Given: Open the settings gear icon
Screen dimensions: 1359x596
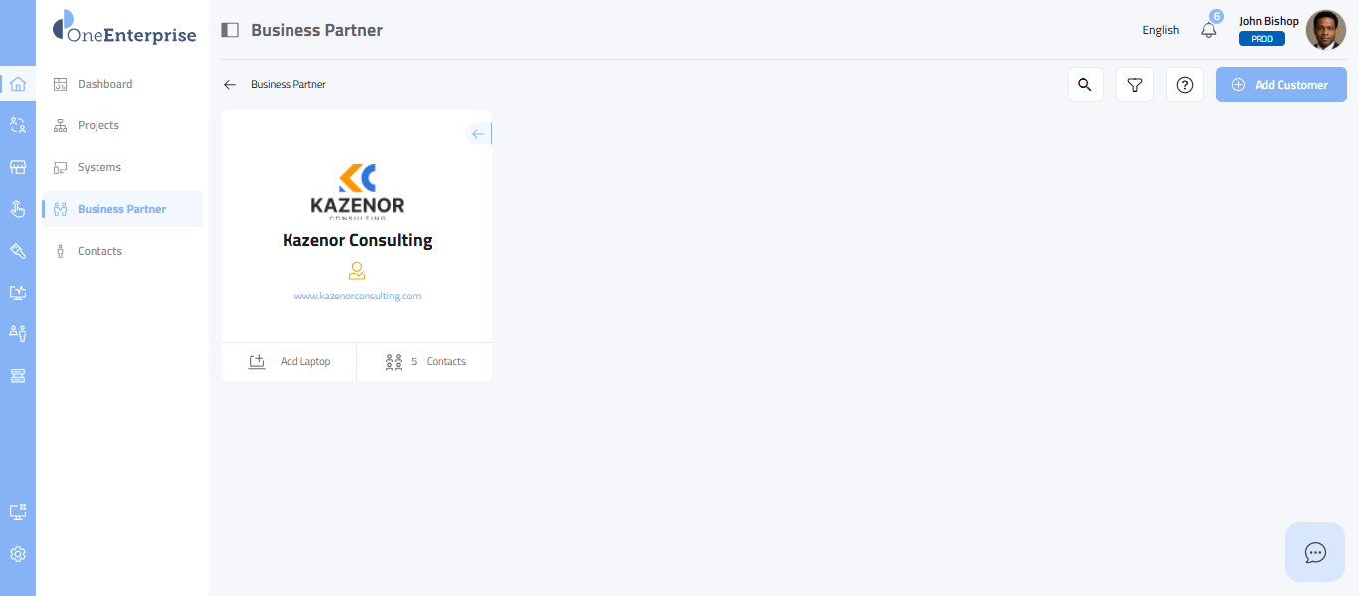Looking at the screenshot, I should click(18, 554).
